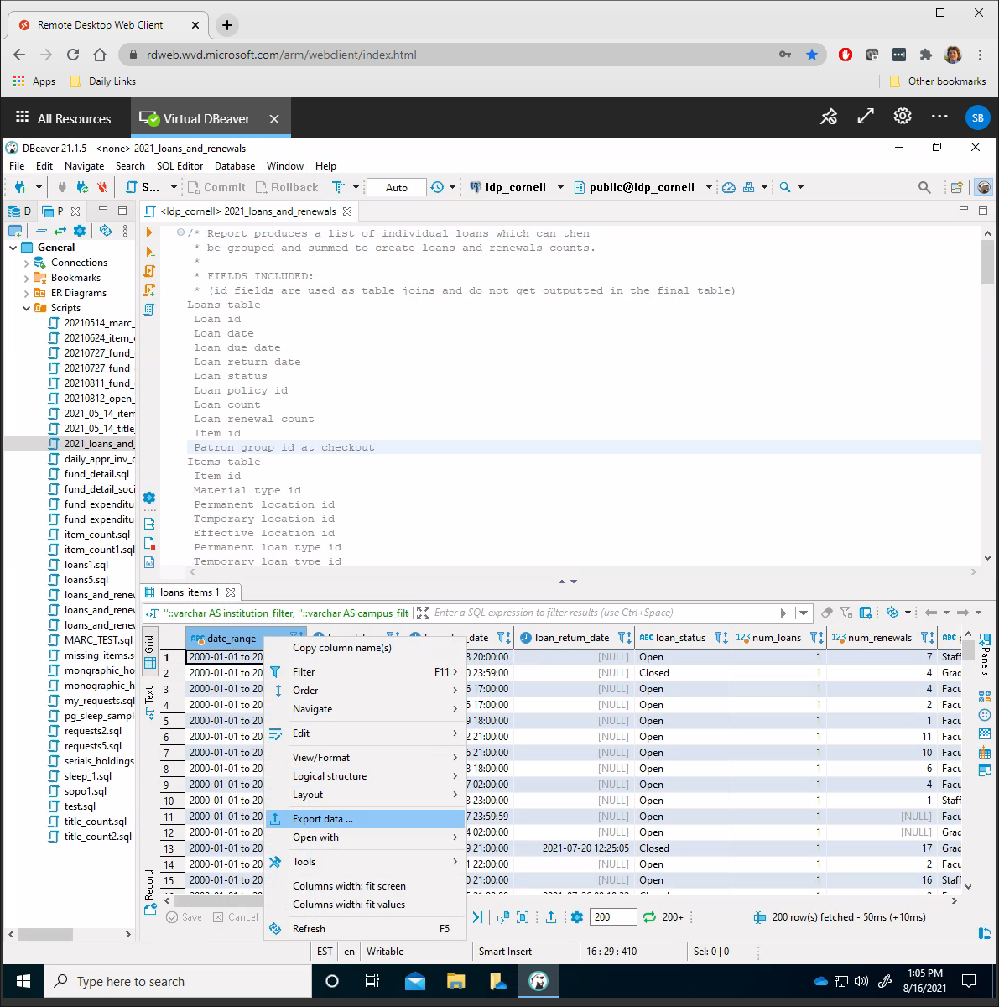This screenshot has height=1007, width=999.
Task: Open the ldp_cornell connection dropdown arrow
Action: pos(561,187)
